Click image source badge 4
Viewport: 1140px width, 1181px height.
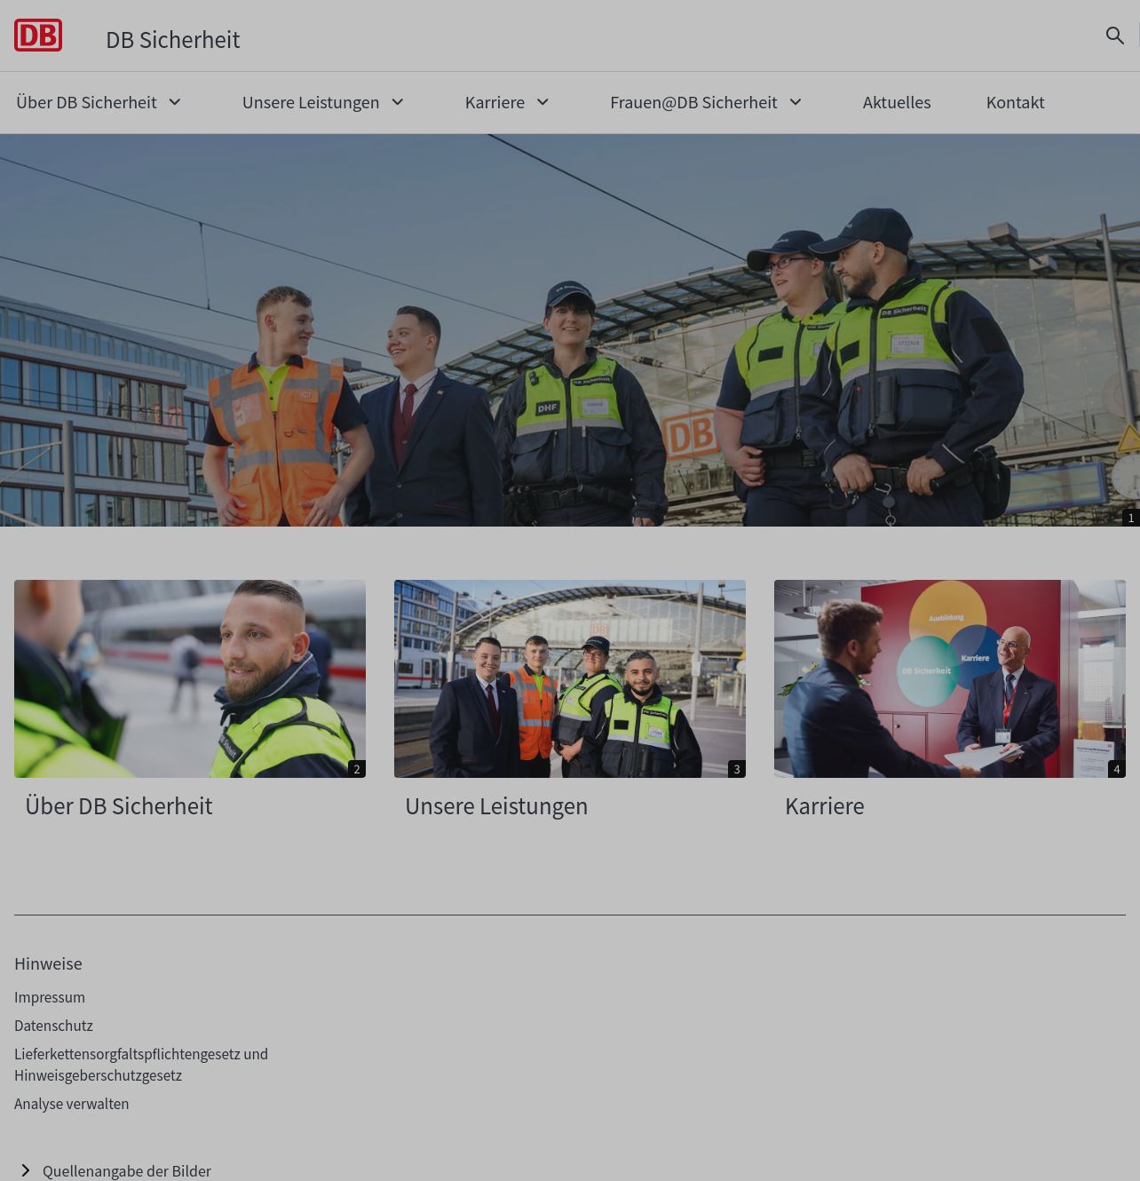click(x=1117, y=769)
